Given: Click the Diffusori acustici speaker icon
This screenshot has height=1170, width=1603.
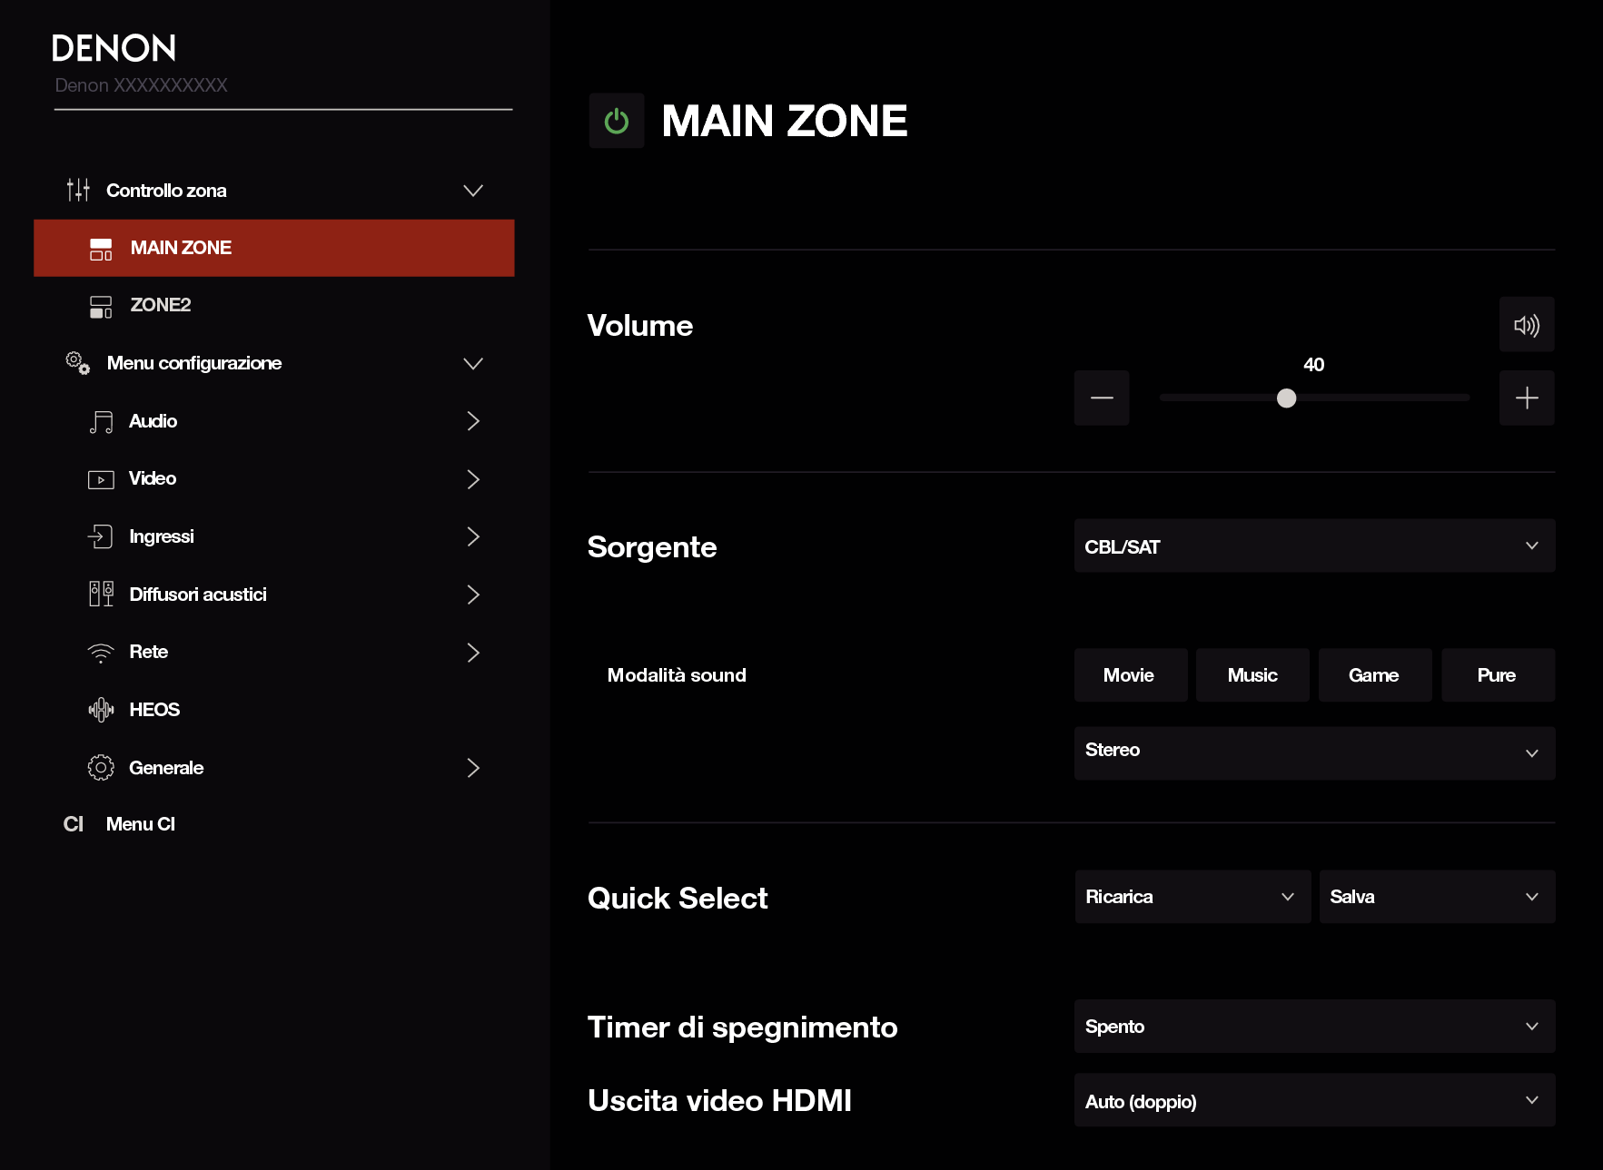Looking at the screenshot, I should (x=101, y=595).
